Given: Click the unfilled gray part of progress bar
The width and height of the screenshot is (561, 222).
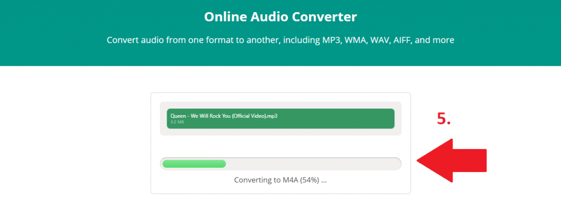Looking at the screenshot, I should [312, 163].
